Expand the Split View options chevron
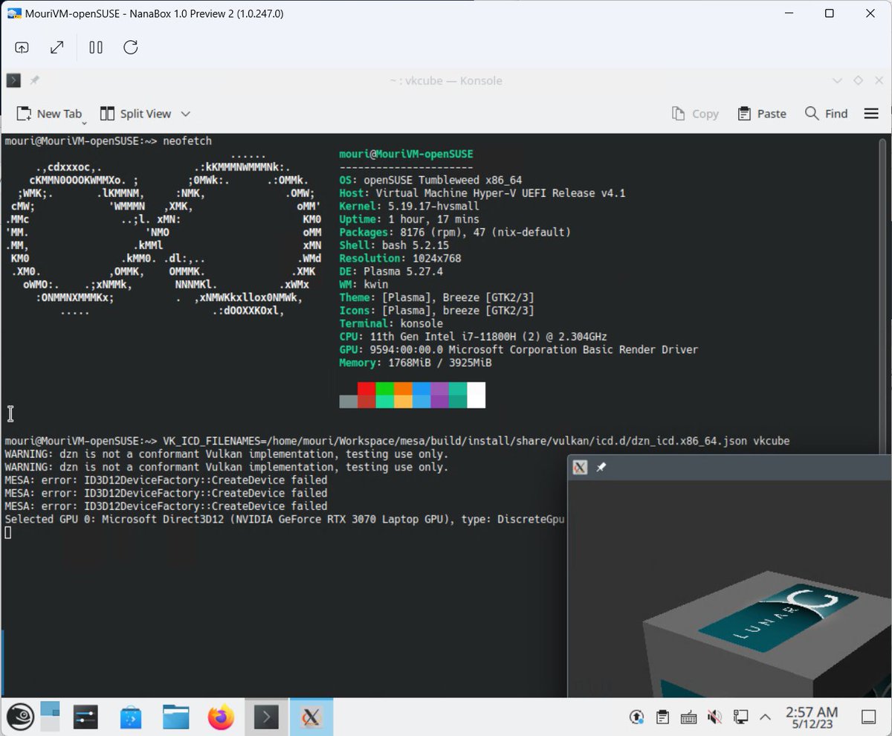This screenshot has width=892, height=736. click(x=184, y=113)
